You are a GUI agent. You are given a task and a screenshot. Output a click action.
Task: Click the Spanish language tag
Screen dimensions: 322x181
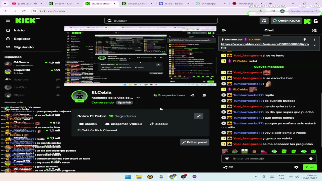click(x=124, y=103)
